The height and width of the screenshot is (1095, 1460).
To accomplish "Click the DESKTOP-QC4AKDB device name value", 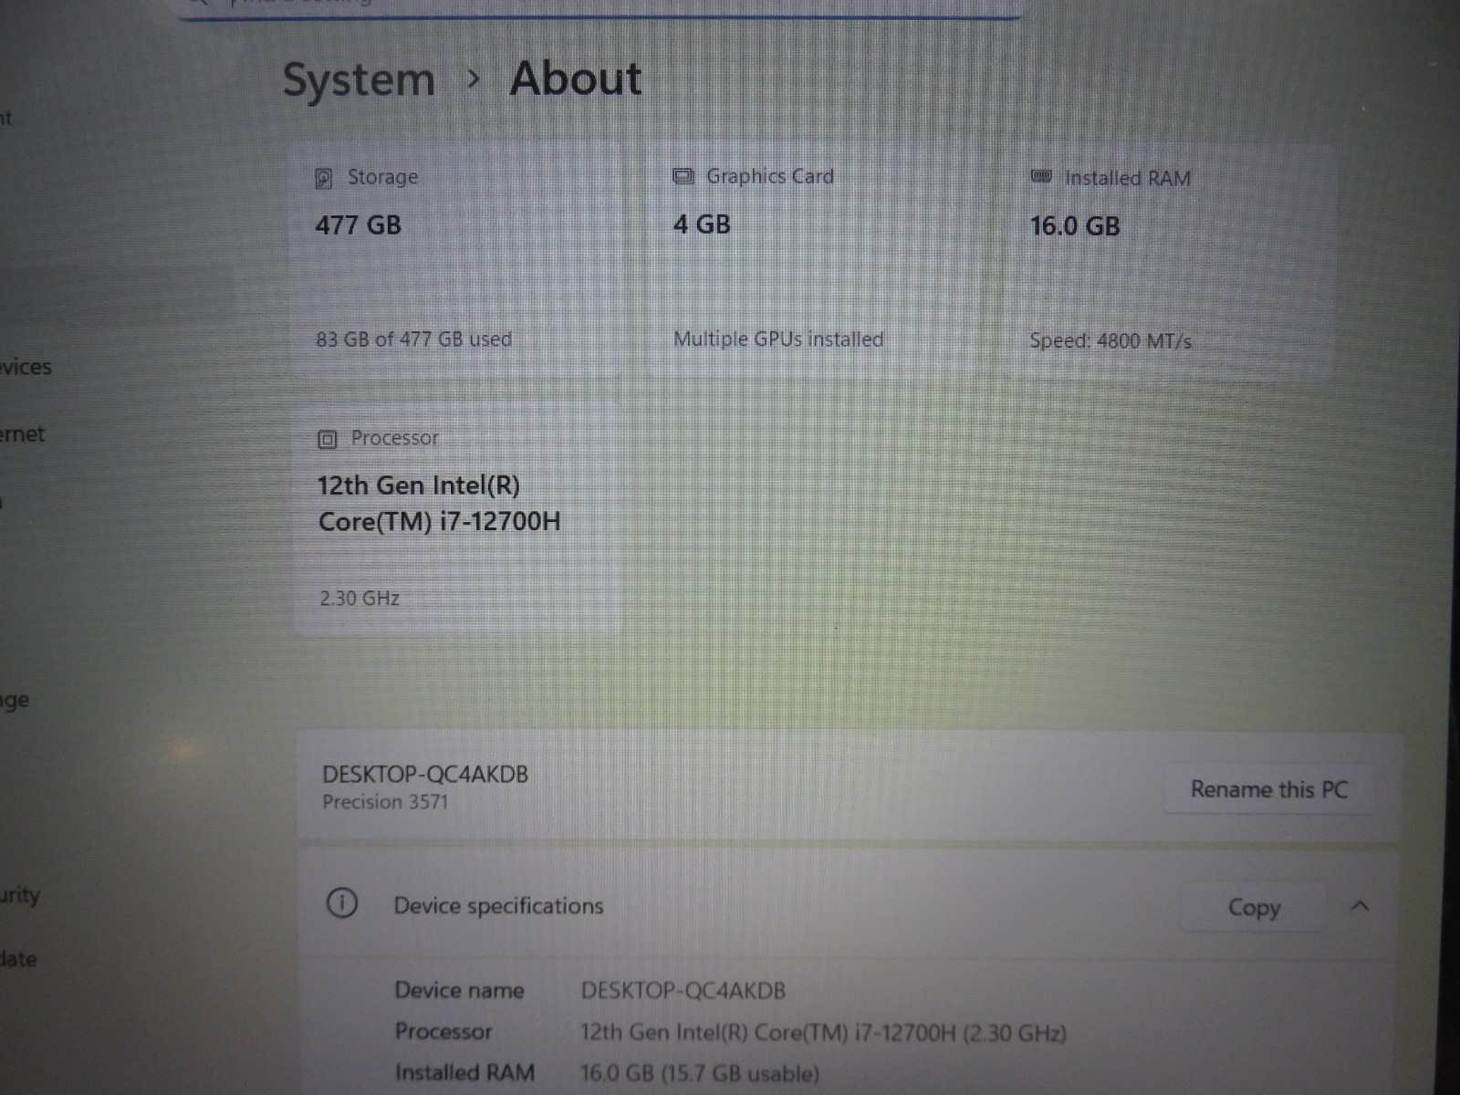I will tap(683, 991).
